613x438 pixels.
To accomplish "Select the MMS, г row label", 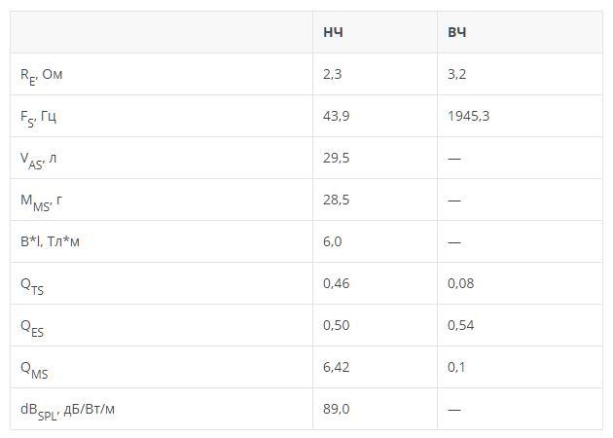I will coord(41,201).
